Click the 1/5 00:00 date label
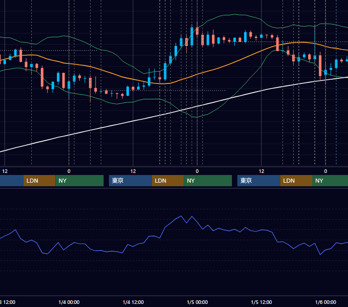 (x=198, y=302)
